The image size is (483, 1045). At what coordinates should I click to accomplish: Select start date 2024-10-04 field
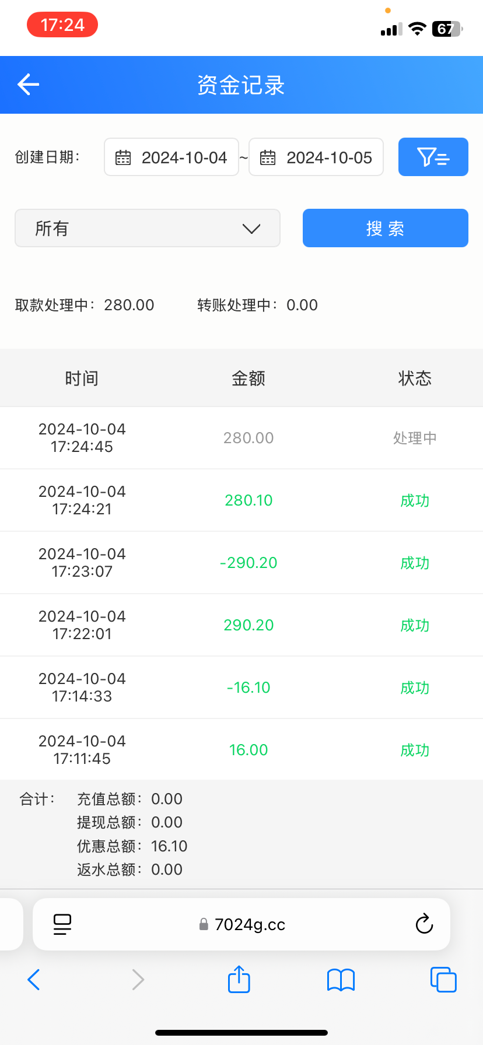click(184, 157)
